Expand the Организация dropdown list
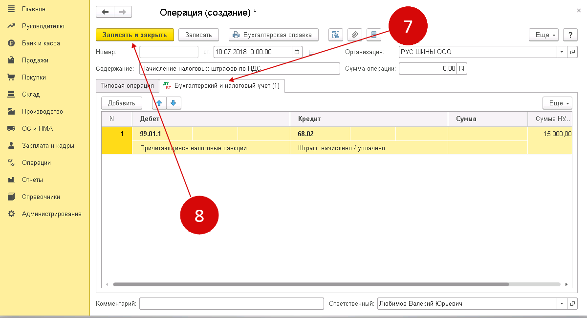587x318 pixels. click(562, 52)
